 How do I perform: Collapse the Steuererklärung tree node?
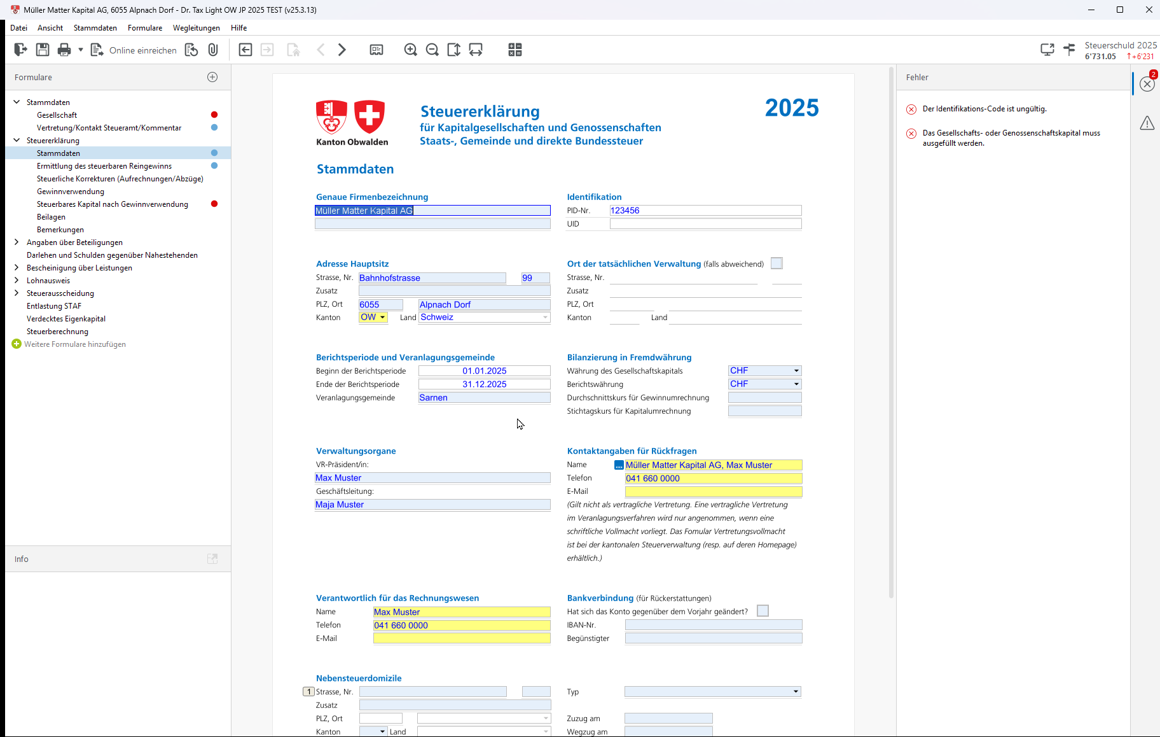17,141
